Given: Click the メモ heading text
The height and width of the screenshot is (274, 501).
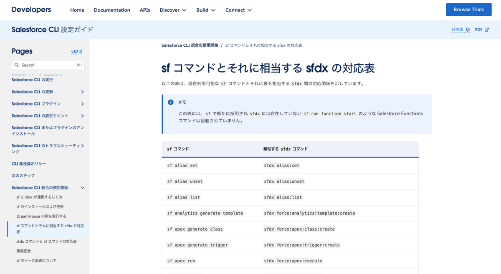Looking at the screenshot, I should point(182,102).
